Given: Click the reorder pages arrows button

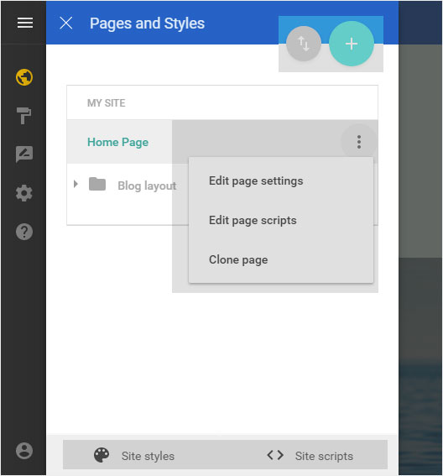Looking at the screenshot, I should pos(304,44).
